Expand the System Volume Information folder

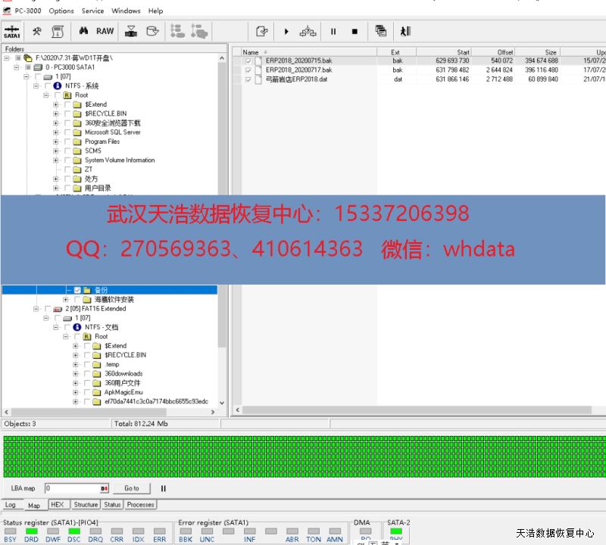55,160
